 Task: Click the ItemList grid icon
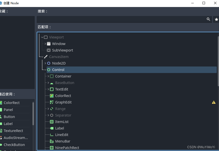point(52,122)
